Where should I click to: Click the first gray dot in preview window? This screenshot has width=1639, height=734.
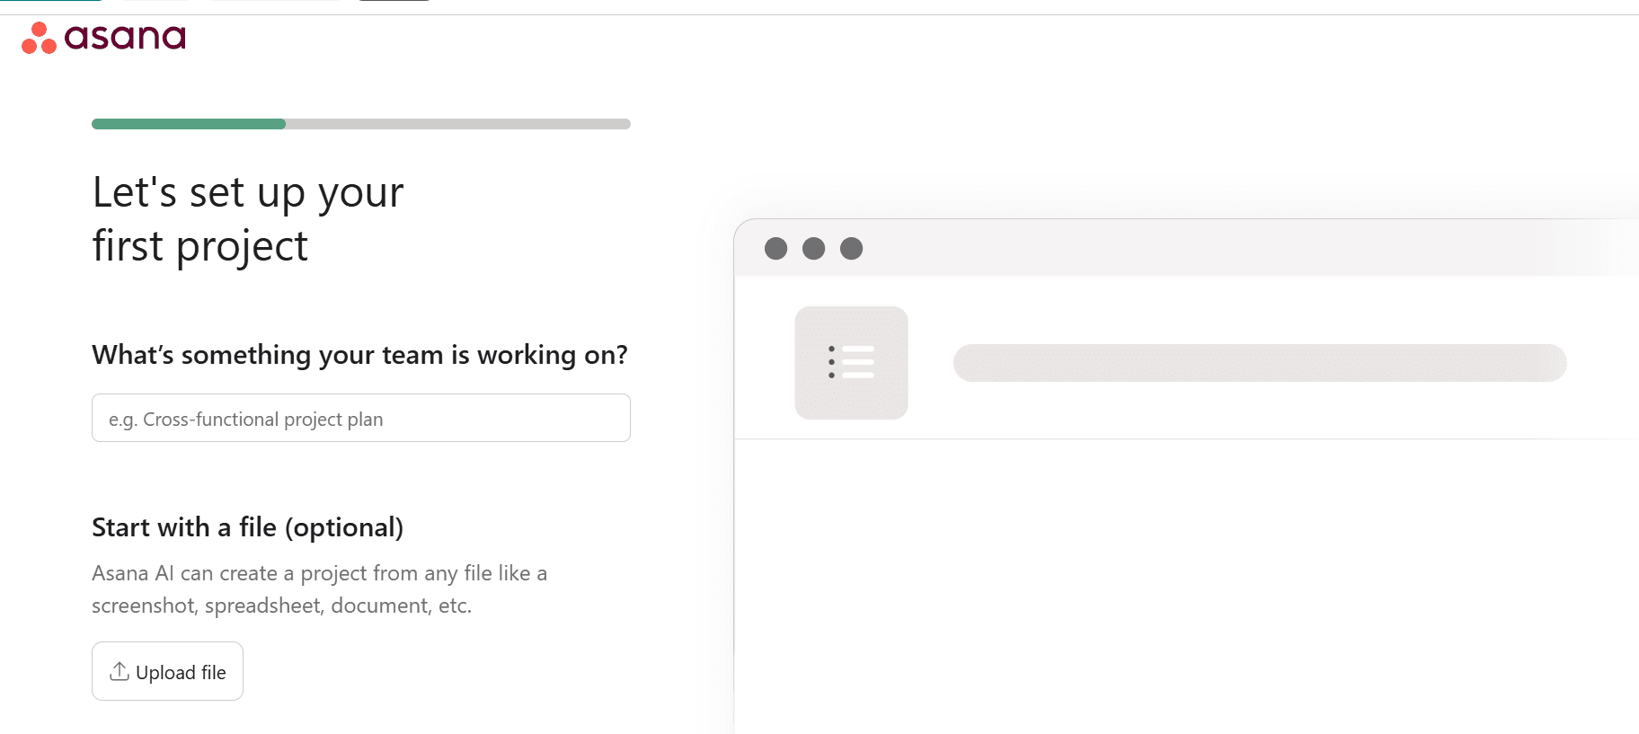tap(775, 249)
